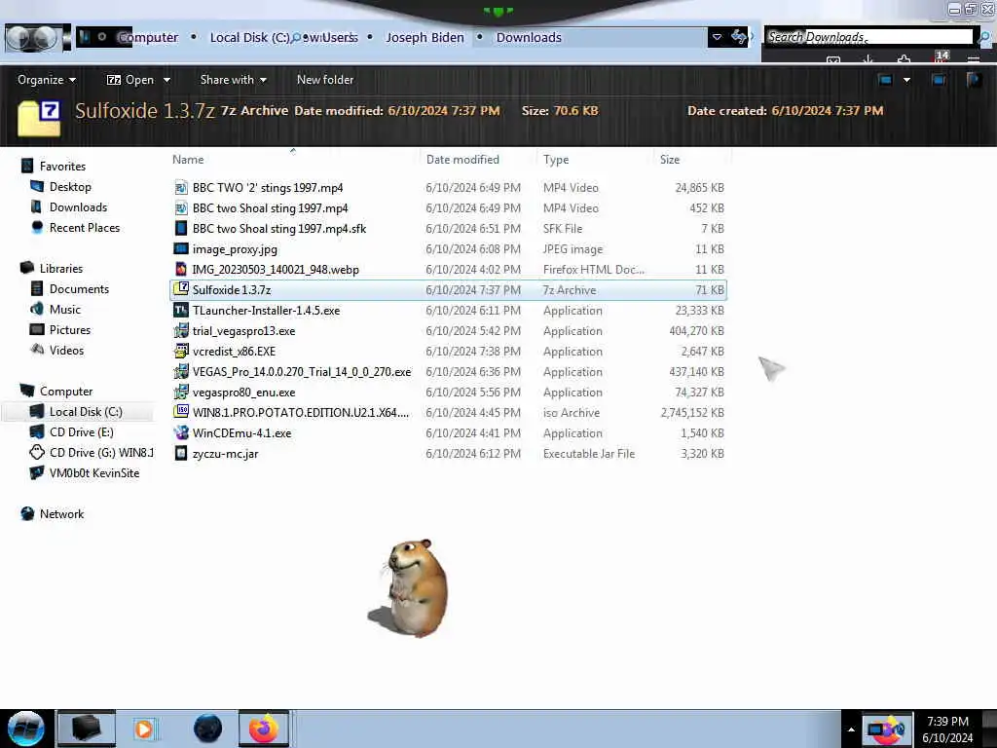Click the refresh icon in address bar
Screen dimensions: 997x748
[x=738, y=37]
